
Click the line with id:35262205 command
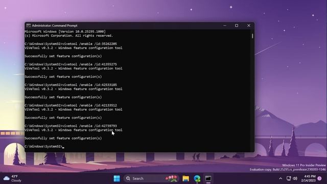click(x=71, y=44)
